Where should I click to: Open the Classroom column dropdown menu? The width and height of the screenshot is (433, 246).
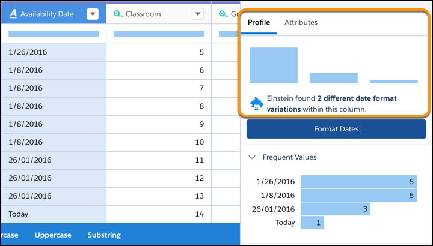[198, 14]
